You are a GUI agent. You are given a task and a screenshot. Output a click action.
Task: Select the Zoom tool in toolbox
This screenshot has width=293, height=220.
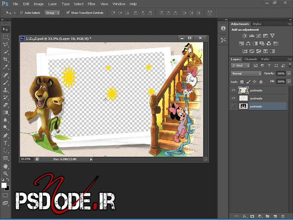(5, 173)
